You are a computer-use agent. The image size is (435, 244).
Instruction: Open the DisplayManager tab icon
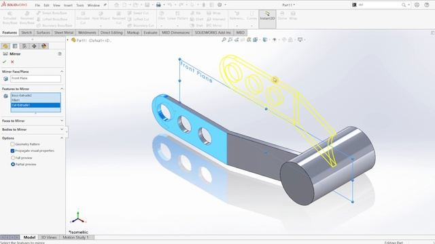tap(43, 46)
